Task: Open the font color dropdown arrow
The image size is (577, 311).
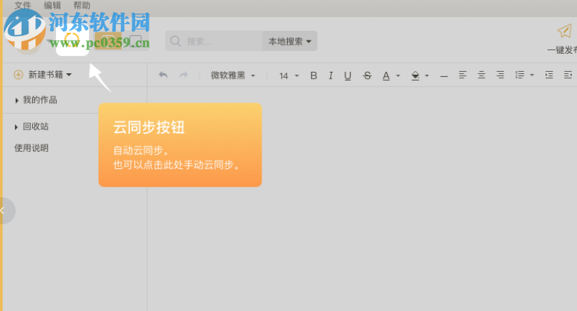Action: (398, 76)
